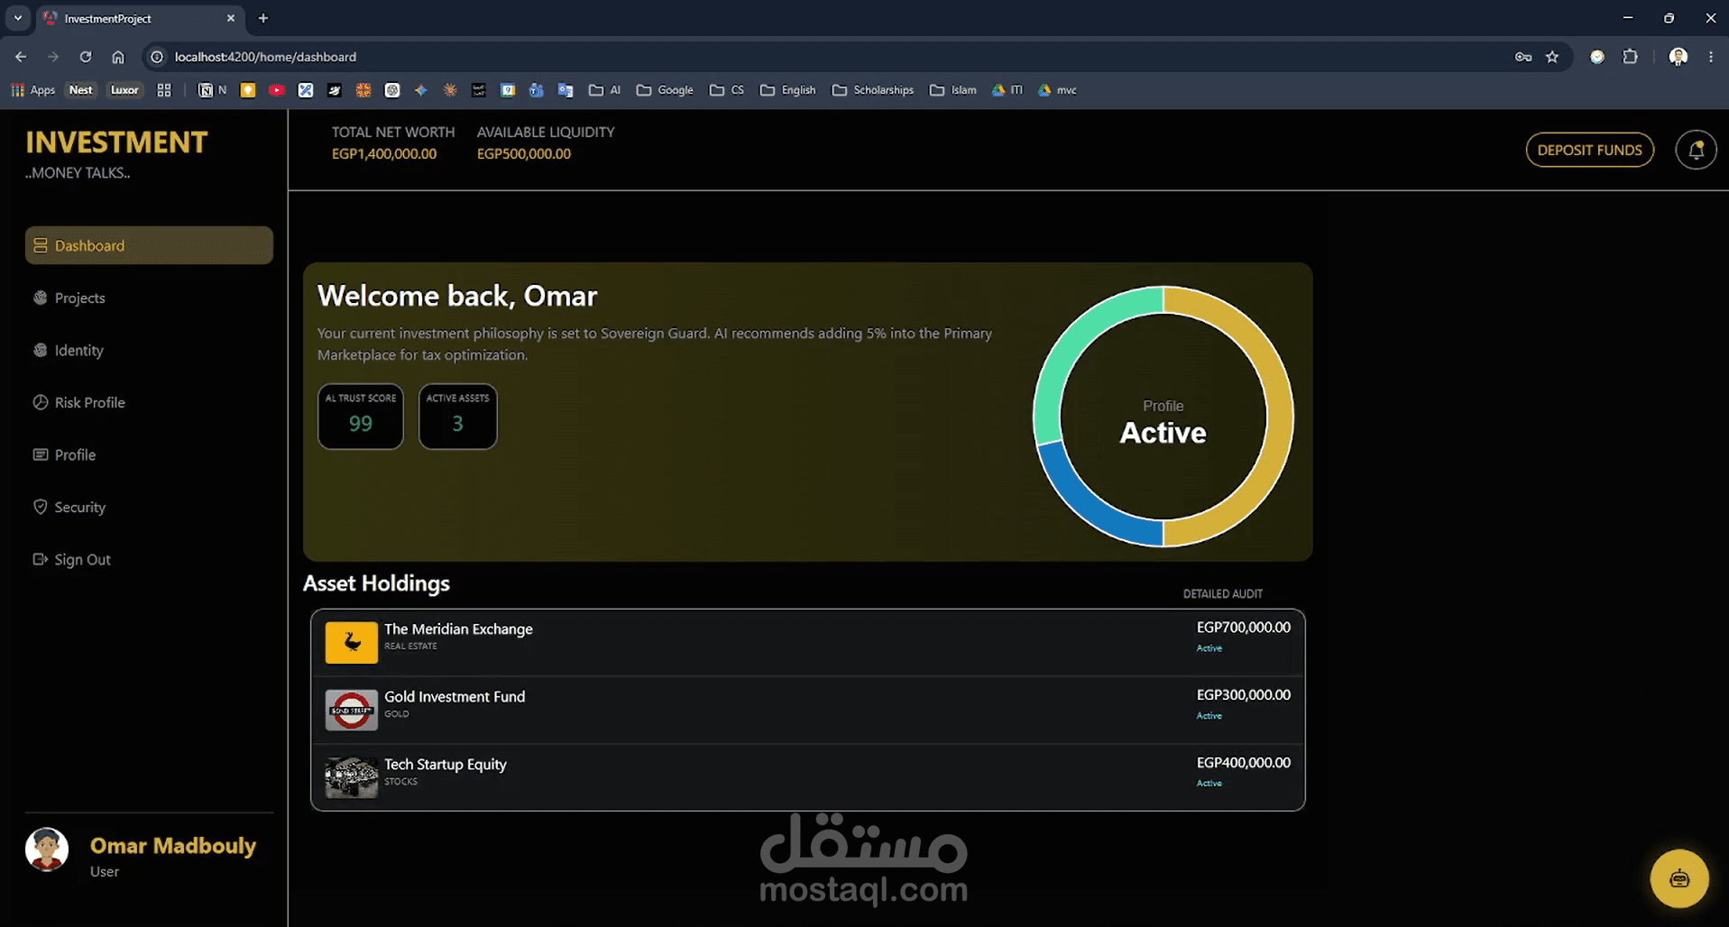Open the Apps bookmarks shortcut

[x=32, y=90]
